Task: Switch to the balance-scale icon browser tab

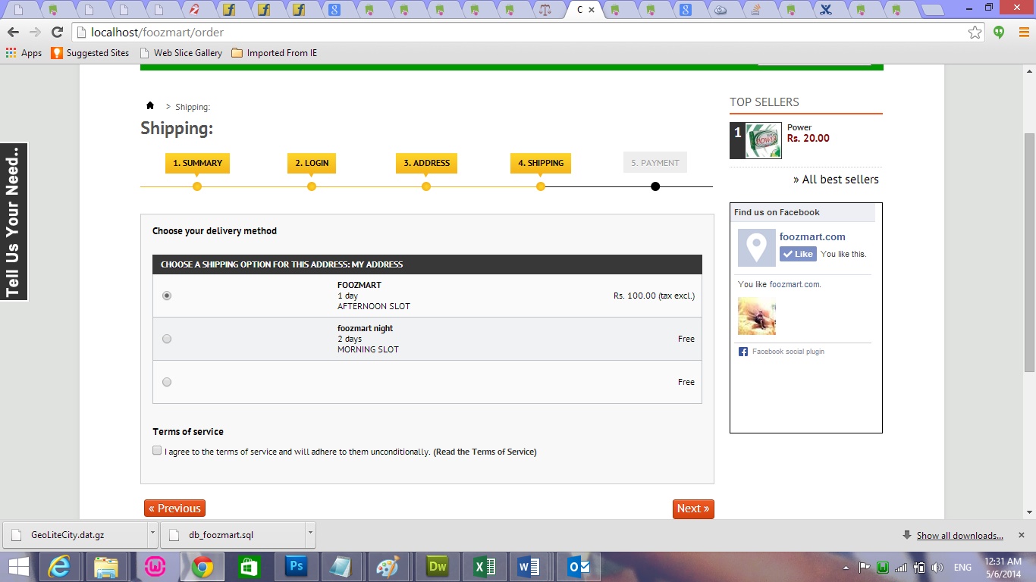Action: [545, 11]
